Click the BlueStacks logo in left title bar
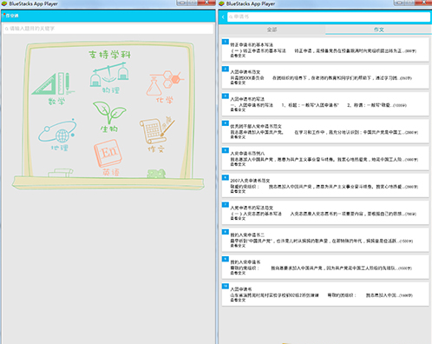432x344 pixels. (x=4, y=3)
